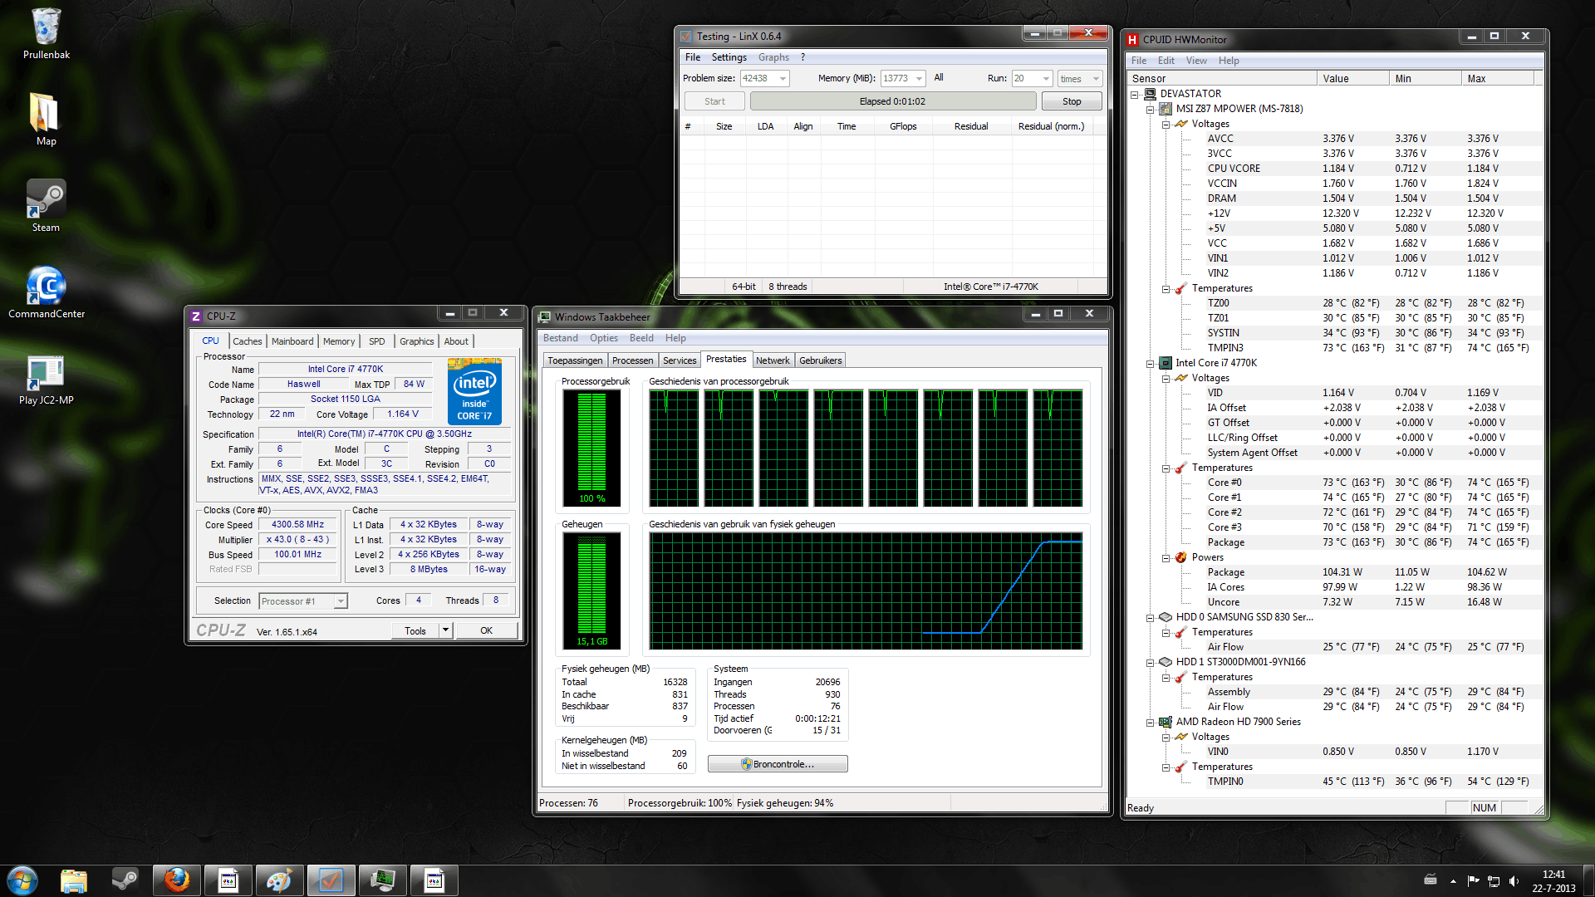Open the CPU-Z Tools dropdown arrow

pyautogui.click(x=445, y=630)
